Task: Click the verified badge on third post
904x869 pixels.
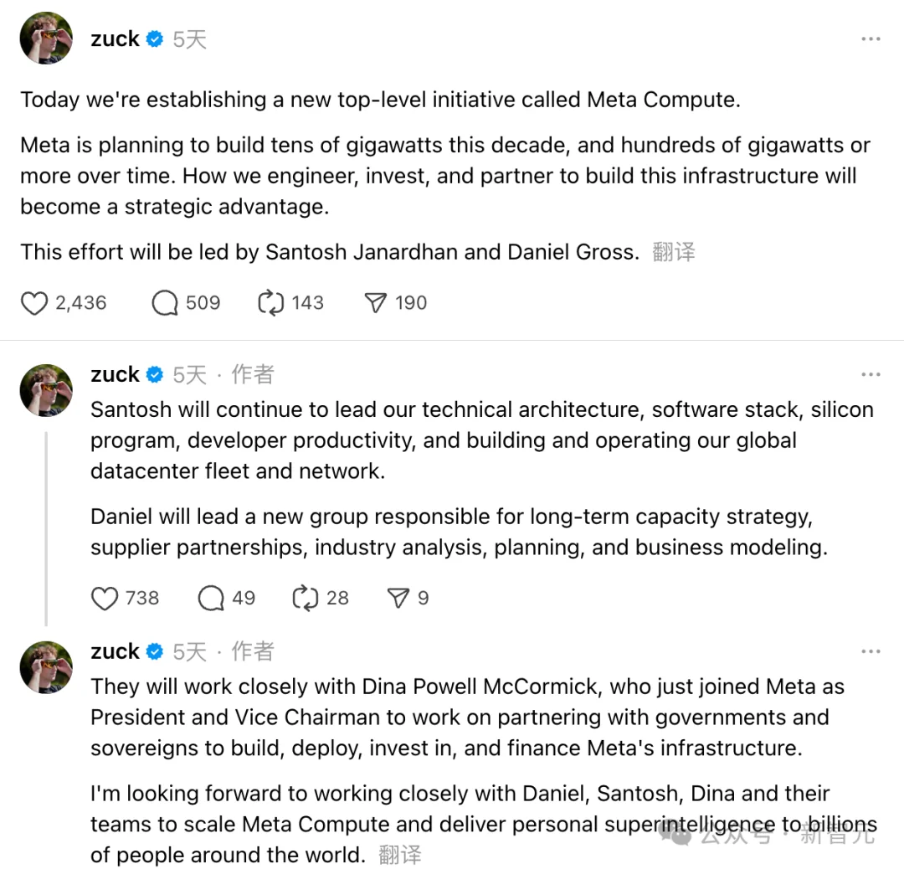Action: pyautogui.click(x=155, y=651)
